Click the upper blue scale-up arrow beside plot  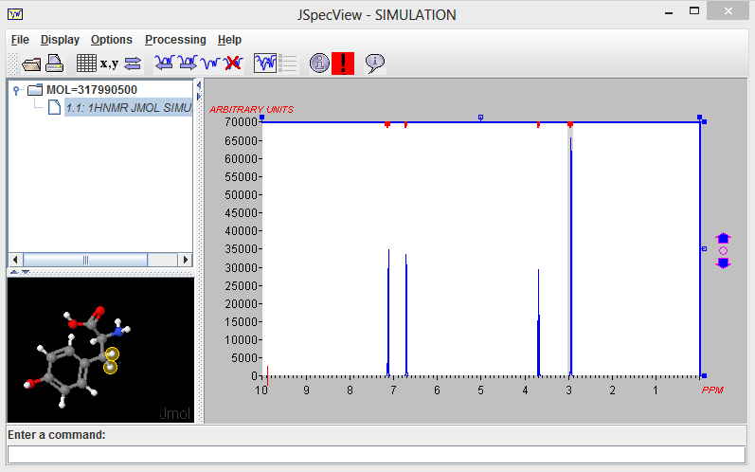tap(723, 238)
